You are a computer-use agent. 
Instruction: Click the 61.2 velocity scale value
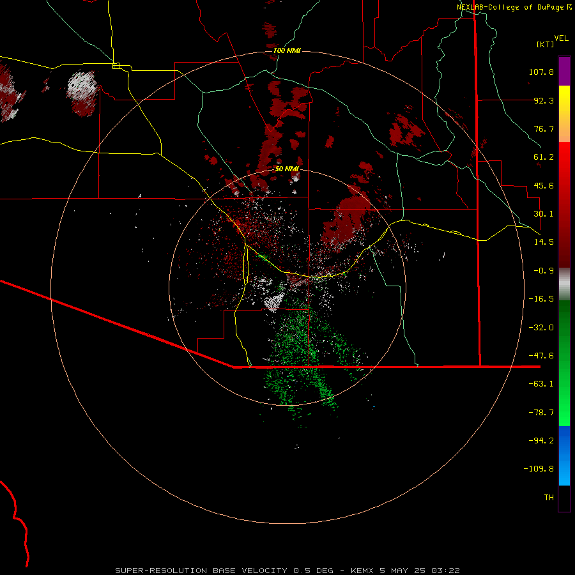pos(544,157)
